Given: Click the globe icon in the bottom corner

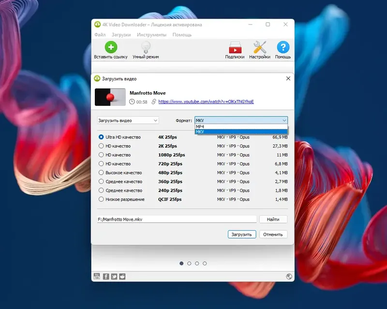Looking at the screenshot, I should click(289, 276).
